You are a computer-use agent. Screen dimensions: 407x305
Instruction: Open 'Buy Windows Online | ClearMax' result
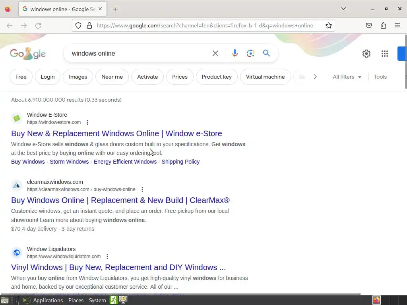120,200
